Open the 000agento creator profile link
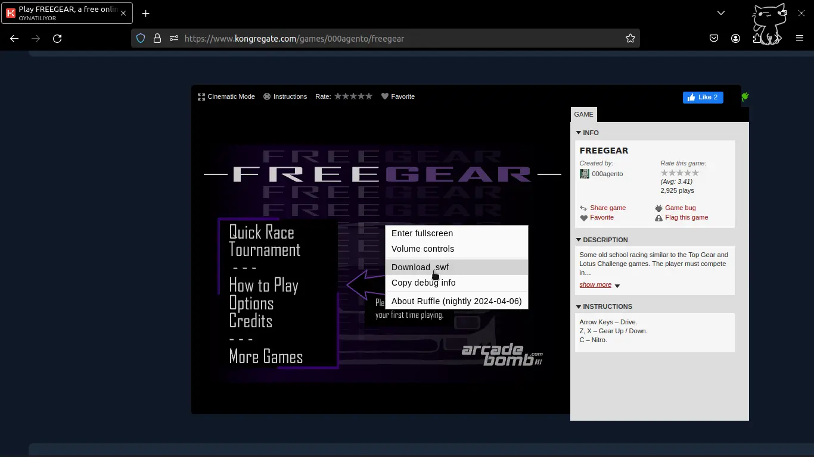This screenshot has width=814, height=457. (607, 174)
